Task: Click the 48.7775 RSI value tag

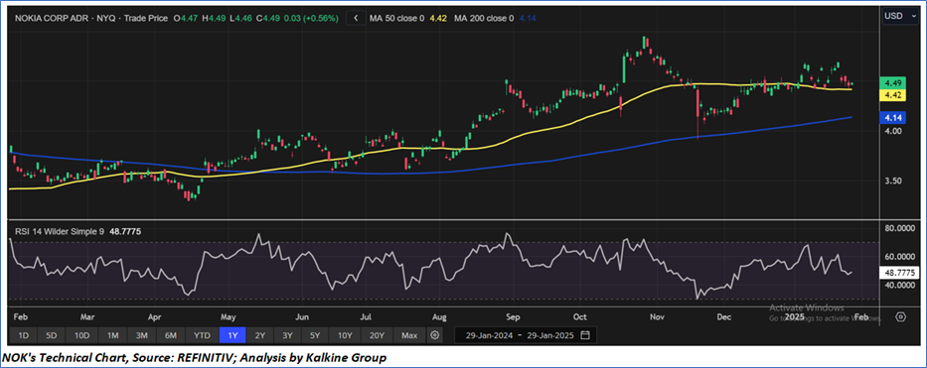Action: (899, 273)
